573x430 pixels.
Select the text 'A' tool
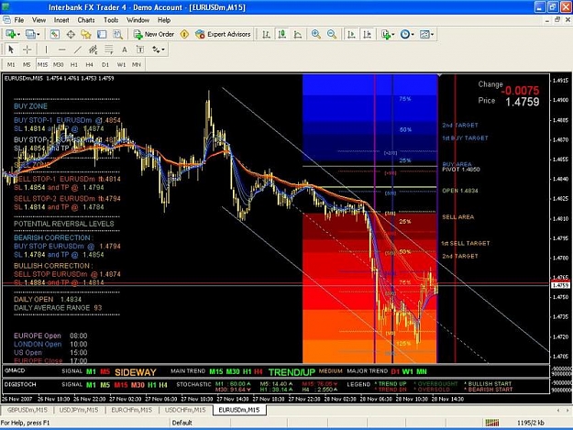coord(125,50)
